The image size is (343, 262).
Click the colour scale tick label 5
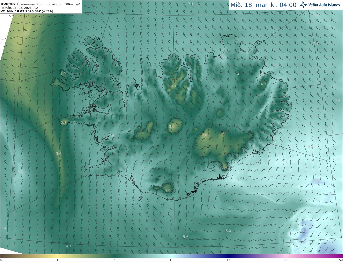114,260
